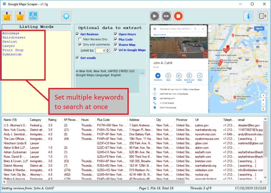Image resolution: width=271 pixels, height=193 pixels.
Task: Sort results by the Rating column header
Action: 52,120
